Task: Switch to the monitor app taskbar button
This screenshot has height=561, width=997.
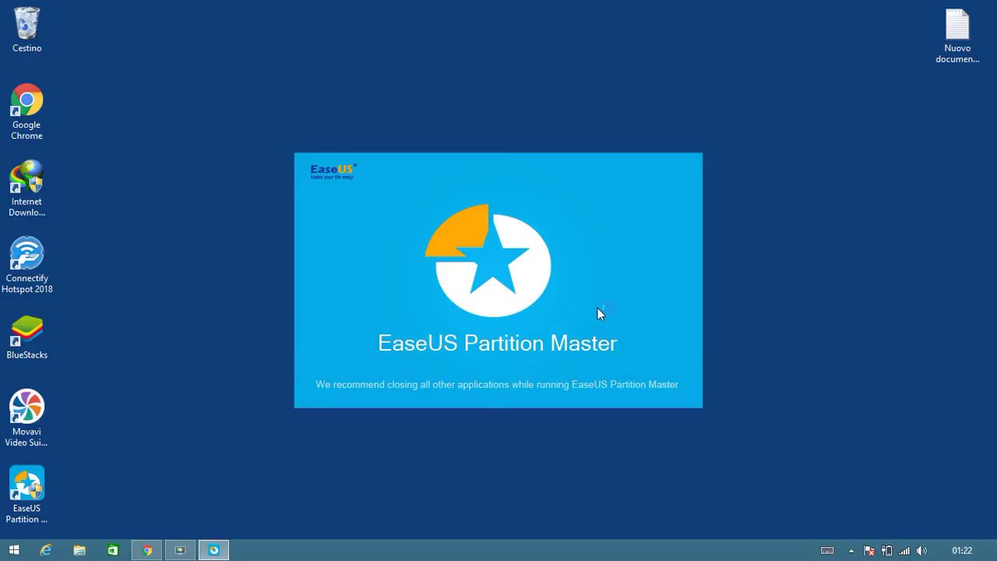Action: pos(180,550)
